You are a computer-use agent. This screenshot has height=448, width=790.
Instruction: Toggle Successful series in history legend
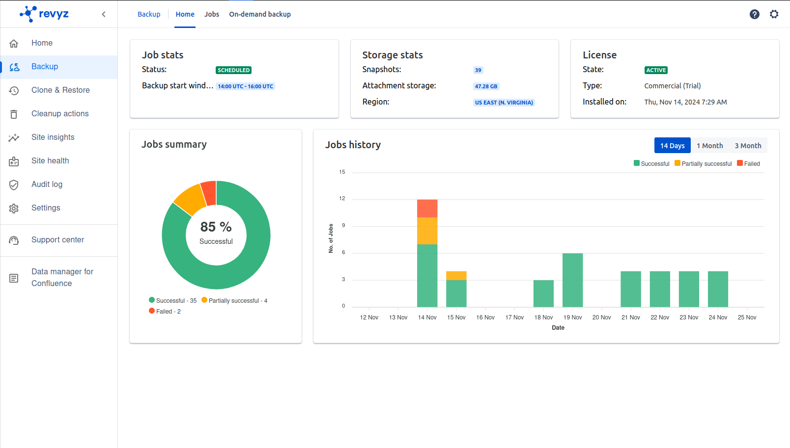(x=651, y=164)
